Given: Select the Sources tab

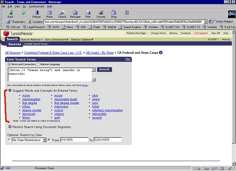Looking at the screenshot, I should (15, 44).
